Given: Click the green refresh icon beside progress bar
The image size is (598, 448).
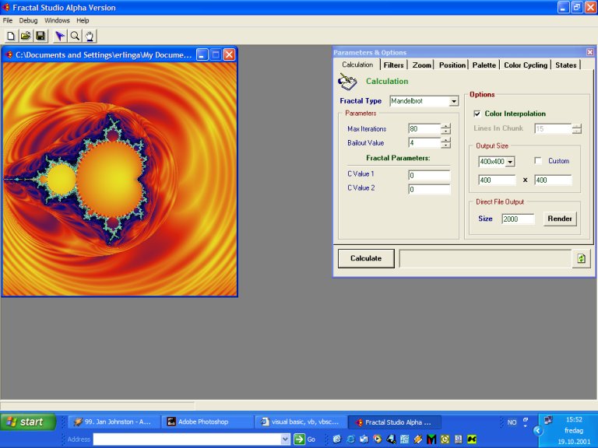Looking at the screenshot, I should coord(580,259).
